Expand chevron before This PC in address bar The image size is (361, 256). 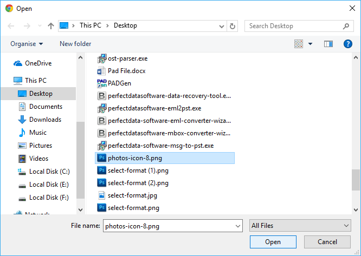(x=73, y=26)
